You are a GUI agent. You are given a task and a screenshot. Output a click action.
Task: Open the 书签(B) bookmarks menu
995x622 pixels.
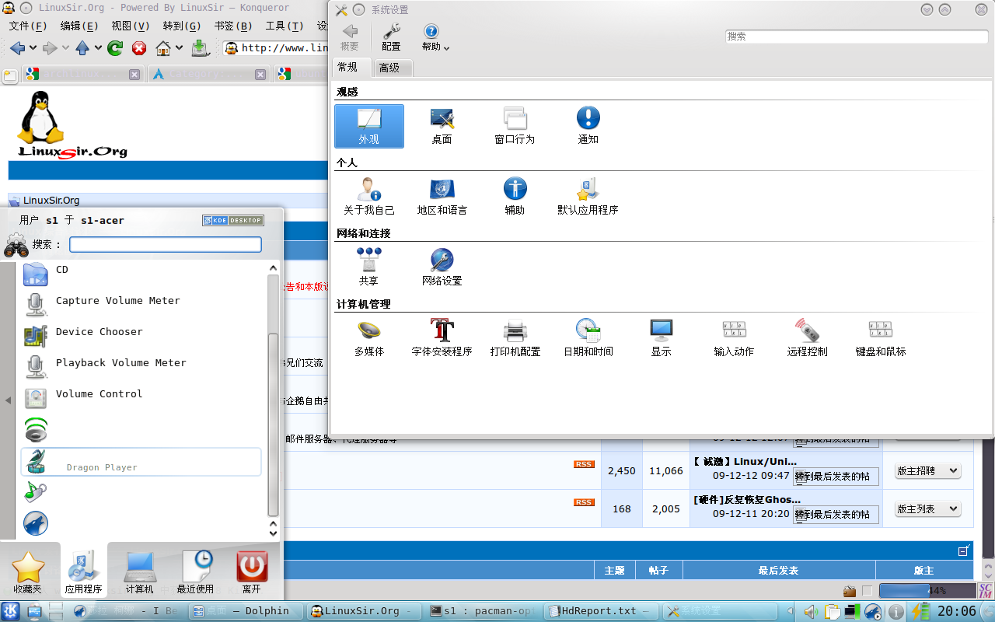pyautogui.click(x=233, y=26)
